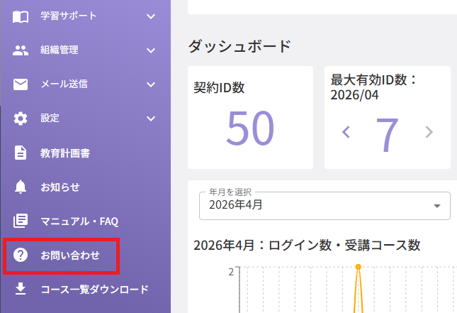This screenshot has height=313, width=457.
Task: Expand the 設定 chevron
Action: (151, 119)
